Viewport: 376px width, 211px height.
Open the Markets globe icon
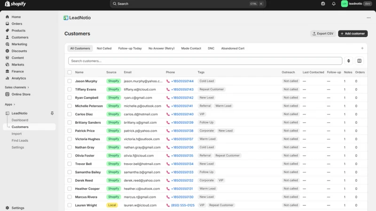point(7,65)
